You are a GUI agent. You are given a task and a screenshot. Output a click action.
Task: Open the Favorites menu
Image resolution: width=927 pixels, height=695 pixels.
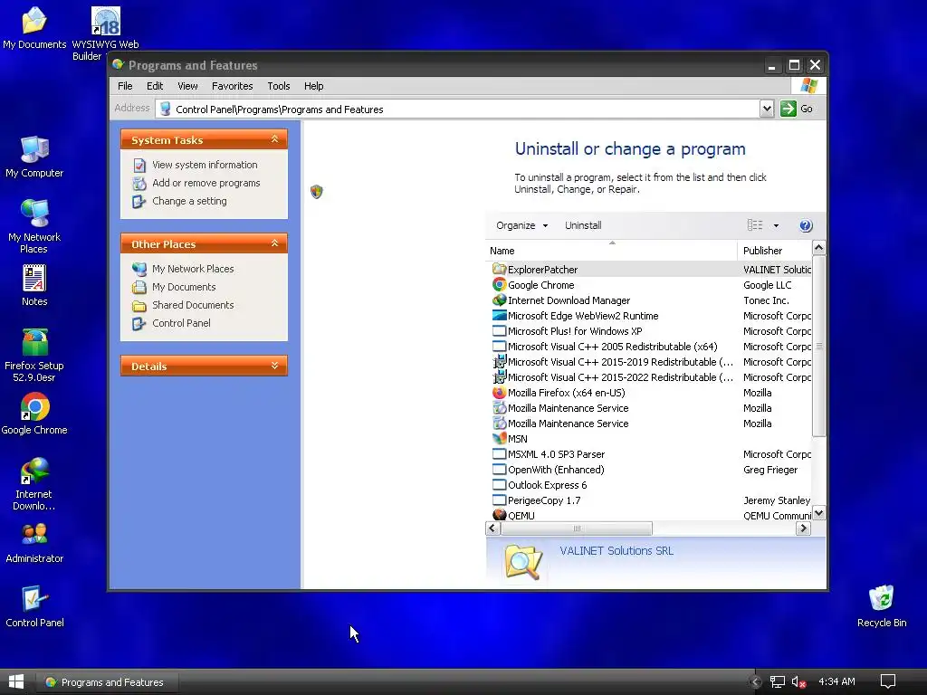(233, 86)
